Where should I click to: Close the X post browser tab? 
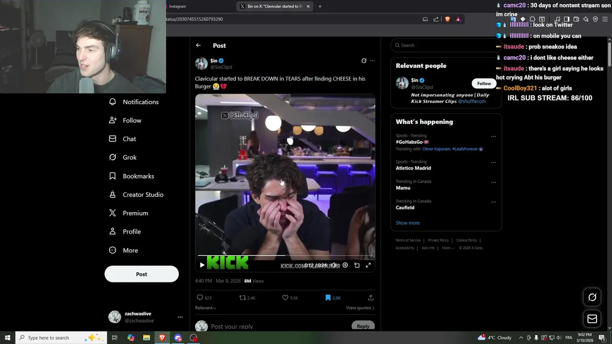[x=308, y=6]
